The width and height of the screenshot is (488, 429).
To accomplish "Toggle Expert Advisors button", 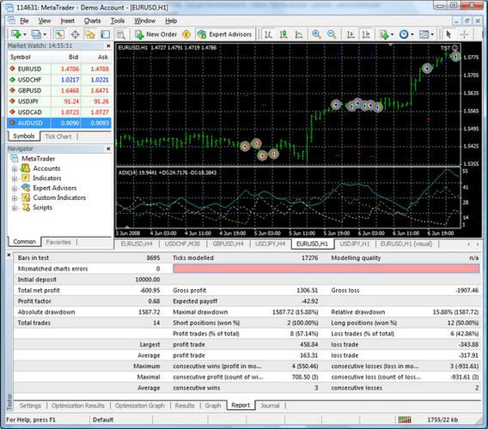I will [224, 34].
